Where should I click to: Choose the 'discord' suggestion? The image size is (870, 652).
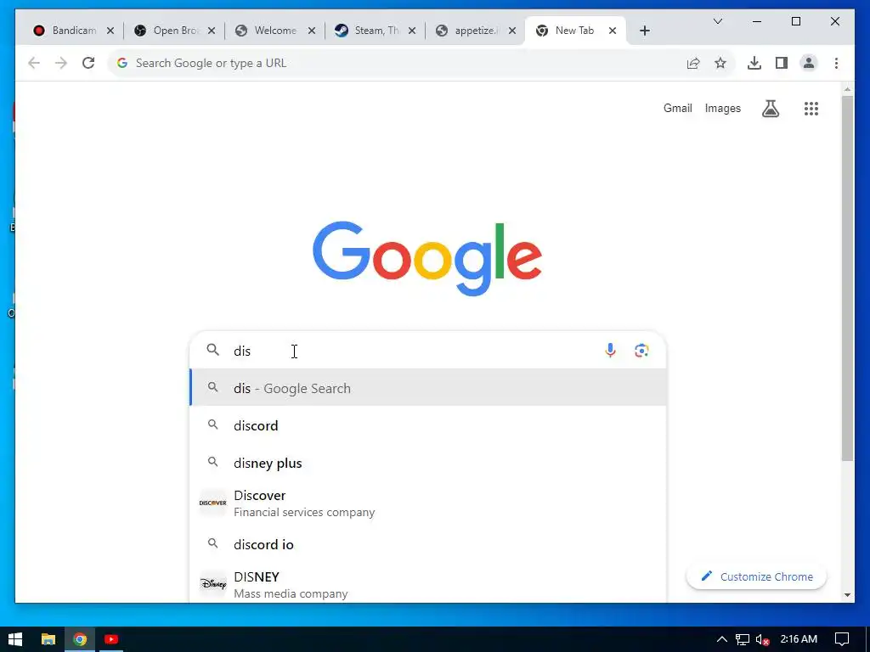[x=428, y=426]
